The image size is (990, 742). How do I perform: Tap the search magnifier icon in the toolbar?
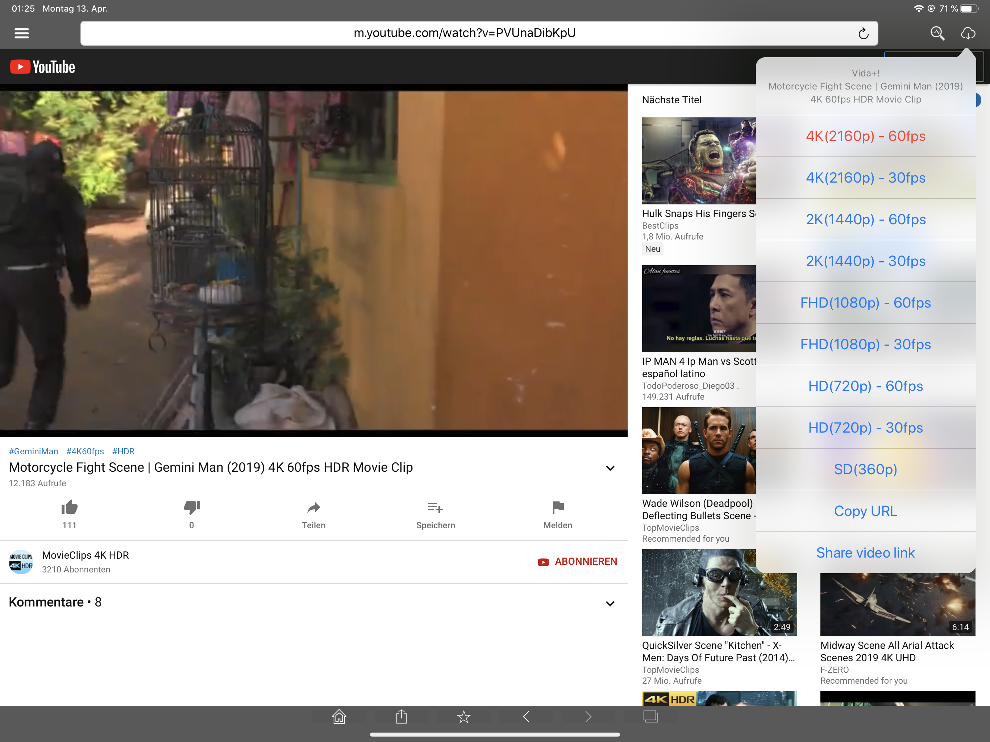[x=937, y=33]
